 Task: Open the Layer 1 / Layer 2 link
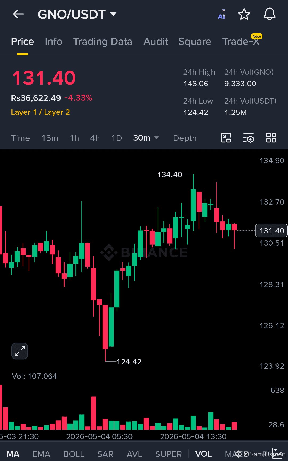[40, 112]
